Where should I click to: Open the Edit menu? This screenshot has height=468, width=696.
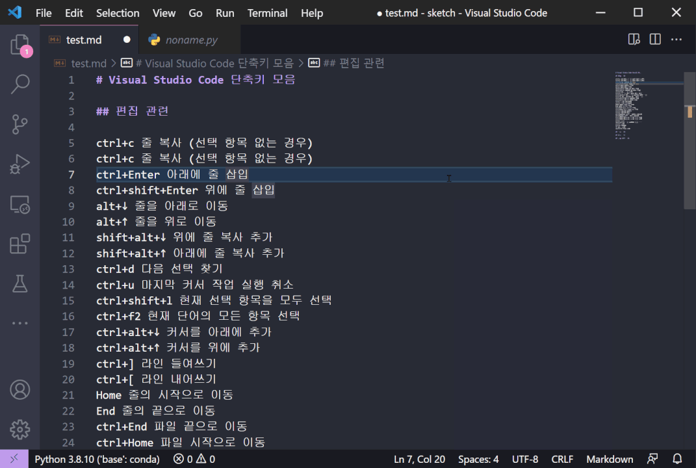(73, 13)
